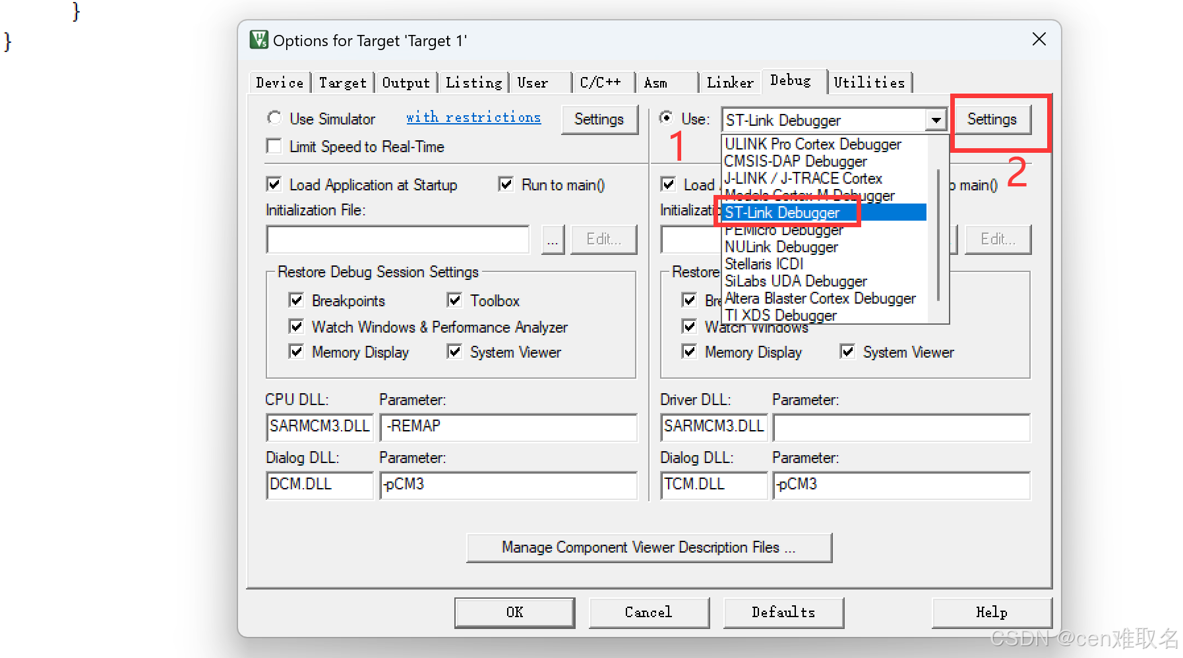
Task: Toggle simulator Run to main() checkbox
Action: 506,184
